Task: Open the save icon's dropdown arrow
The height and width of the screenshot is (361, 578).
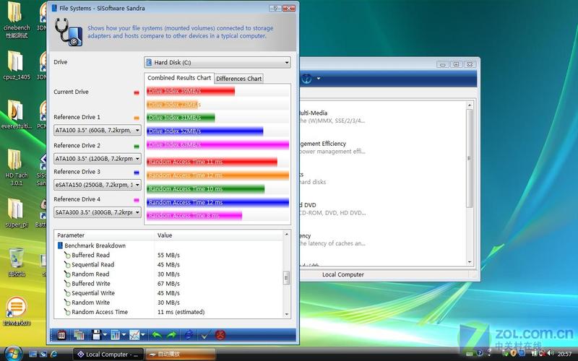Action: click(105, 335)
